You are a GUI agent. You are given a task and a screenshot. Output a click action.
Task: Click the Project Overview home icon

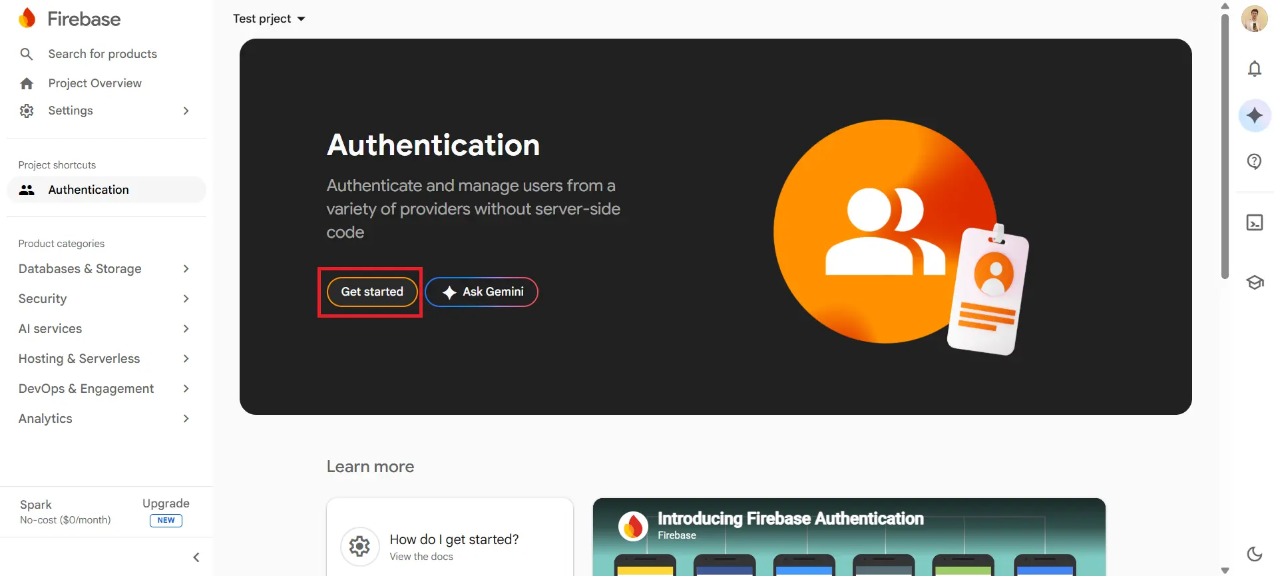(27, 83)
